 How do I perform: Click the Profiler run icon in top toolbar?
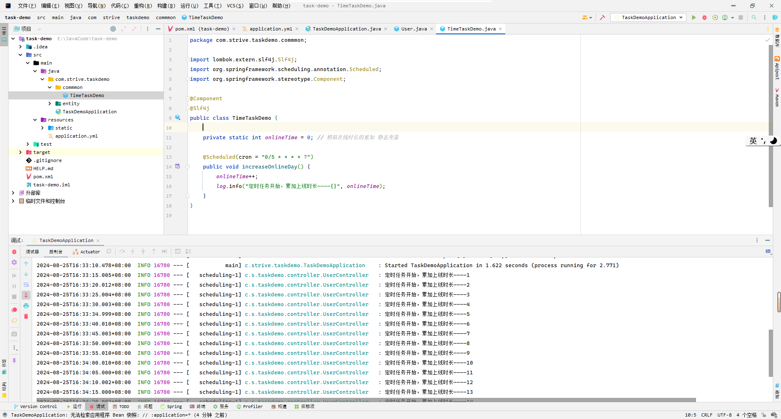click(x=725, y=17)
